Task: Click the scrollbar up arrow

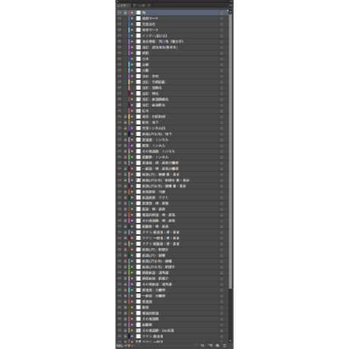Action: click(x=231, y=12)
